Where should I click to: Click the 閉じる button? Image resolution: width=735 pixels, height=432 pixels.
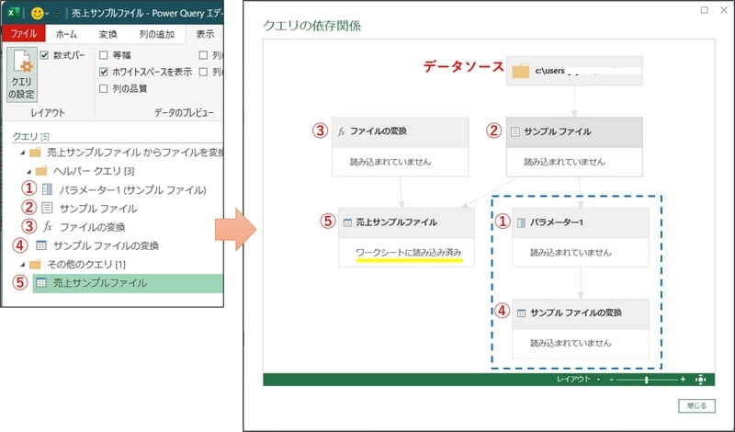pos(696,405)
